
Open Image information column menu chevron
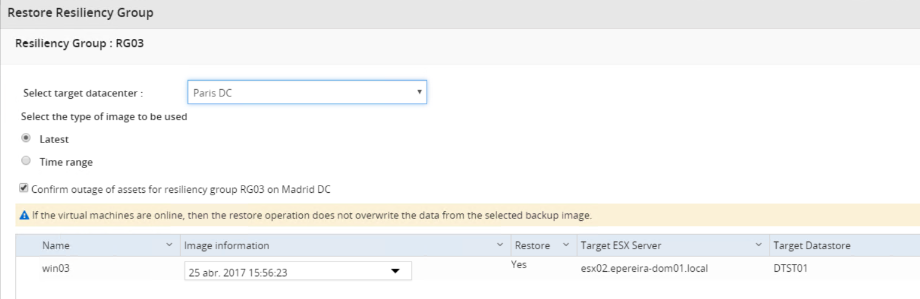point(500,246)
